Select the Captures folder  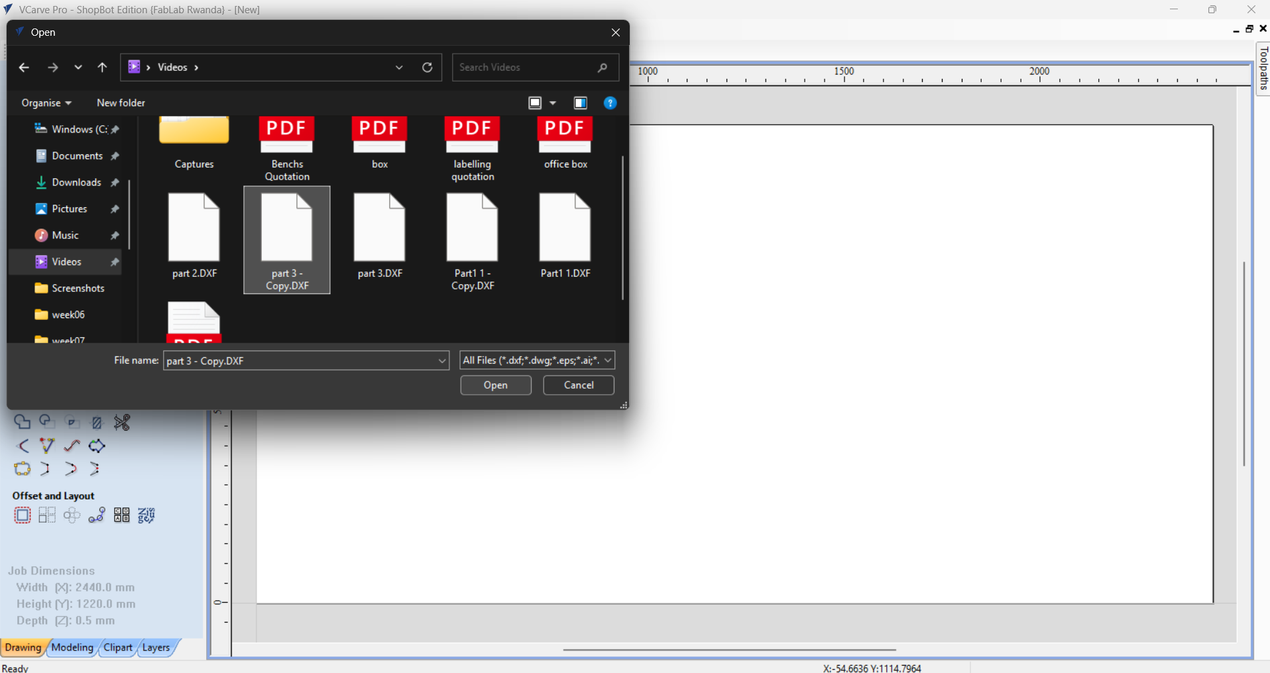pos(194,144)
